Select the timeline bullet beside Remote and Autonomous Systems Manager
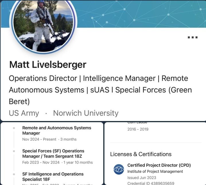 point(14,128)
